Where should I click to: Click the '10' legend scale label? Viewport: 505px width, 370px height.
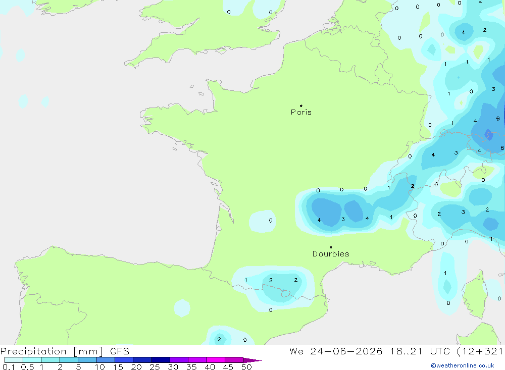point(100,367)
